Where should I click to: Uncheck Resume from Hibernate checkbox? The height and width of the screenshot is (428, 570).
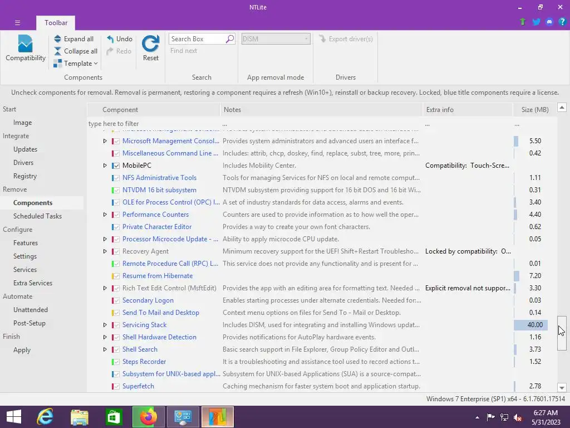point(116,276)
